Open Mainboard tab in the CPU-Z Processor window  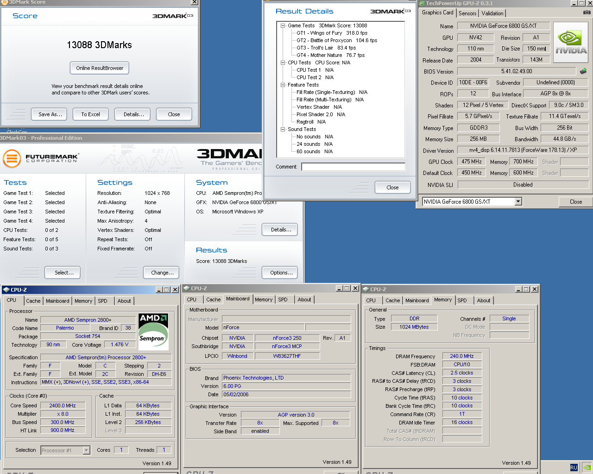pos(57,301)
